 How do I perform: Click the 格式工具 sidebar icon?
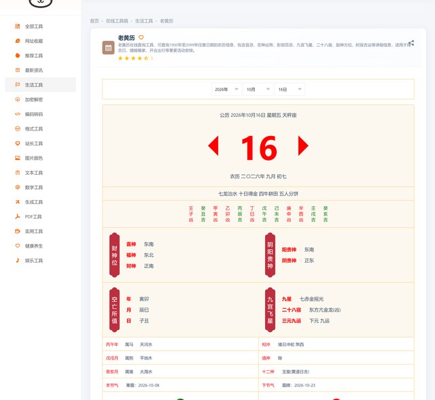tap(18, 129)
